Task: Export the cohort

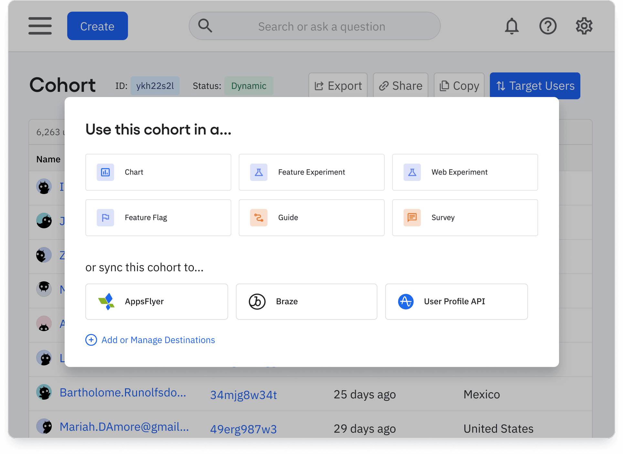Action: point(338,86)
